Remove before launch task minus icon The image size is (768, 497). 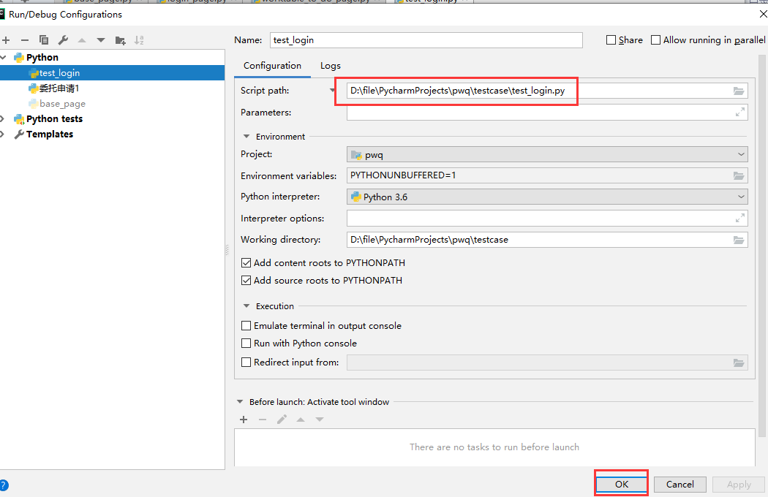(x=263, y=420)
